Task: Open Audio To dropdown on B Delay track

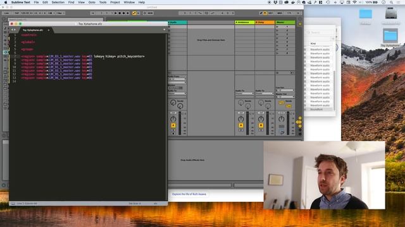Action: tap(265, 93)
